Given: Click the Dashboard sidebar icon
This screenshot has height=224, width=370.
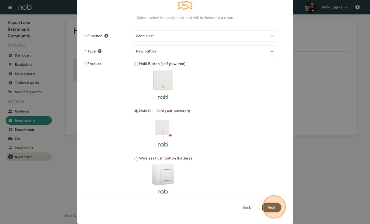Looking at the screenshot, I should coord(10,55).
